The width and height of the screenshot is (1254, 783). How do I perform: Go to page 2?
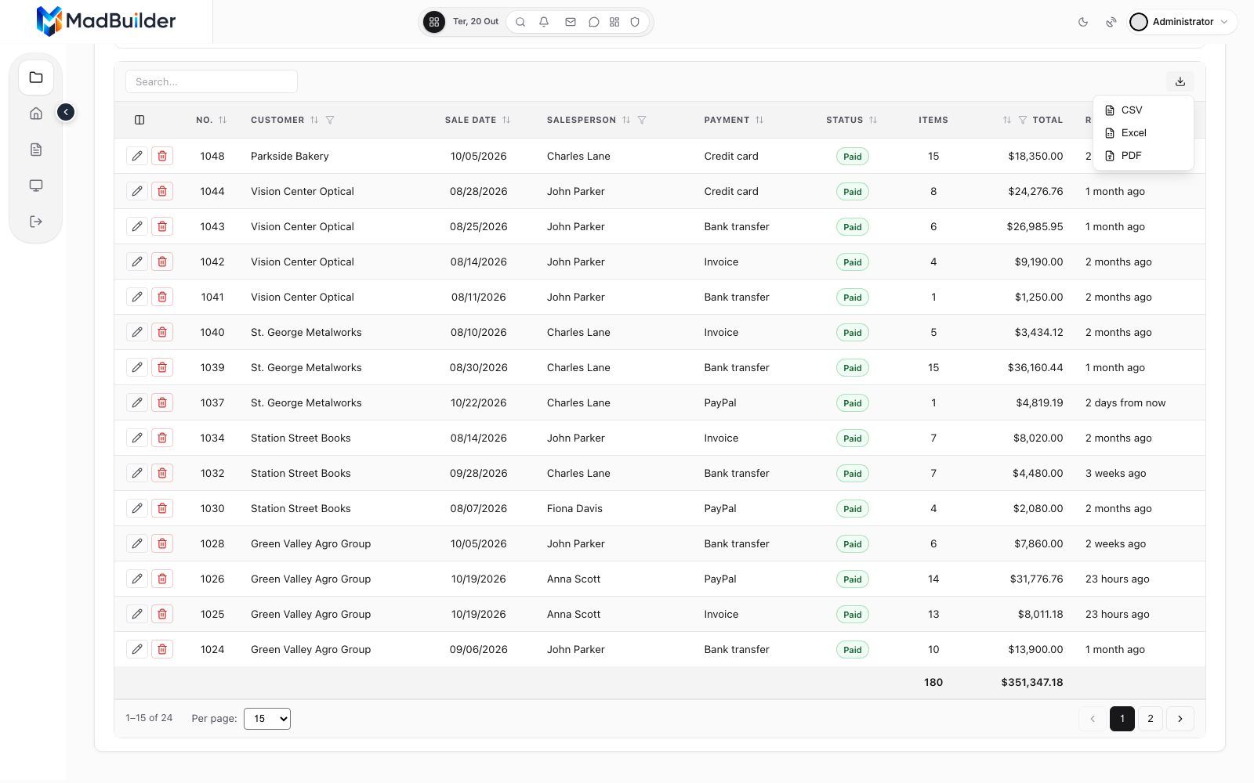click(x=1151, y=719)
